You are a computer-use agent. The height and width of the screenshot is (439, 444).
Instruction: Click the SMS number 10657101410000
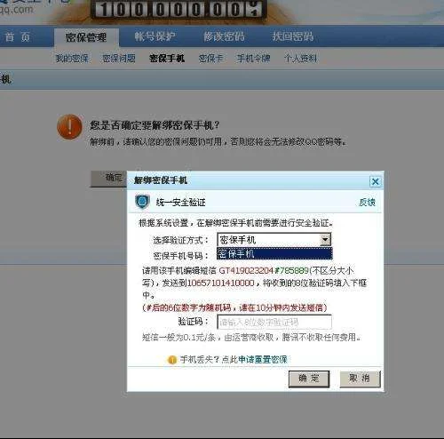(x=221, y=283)
